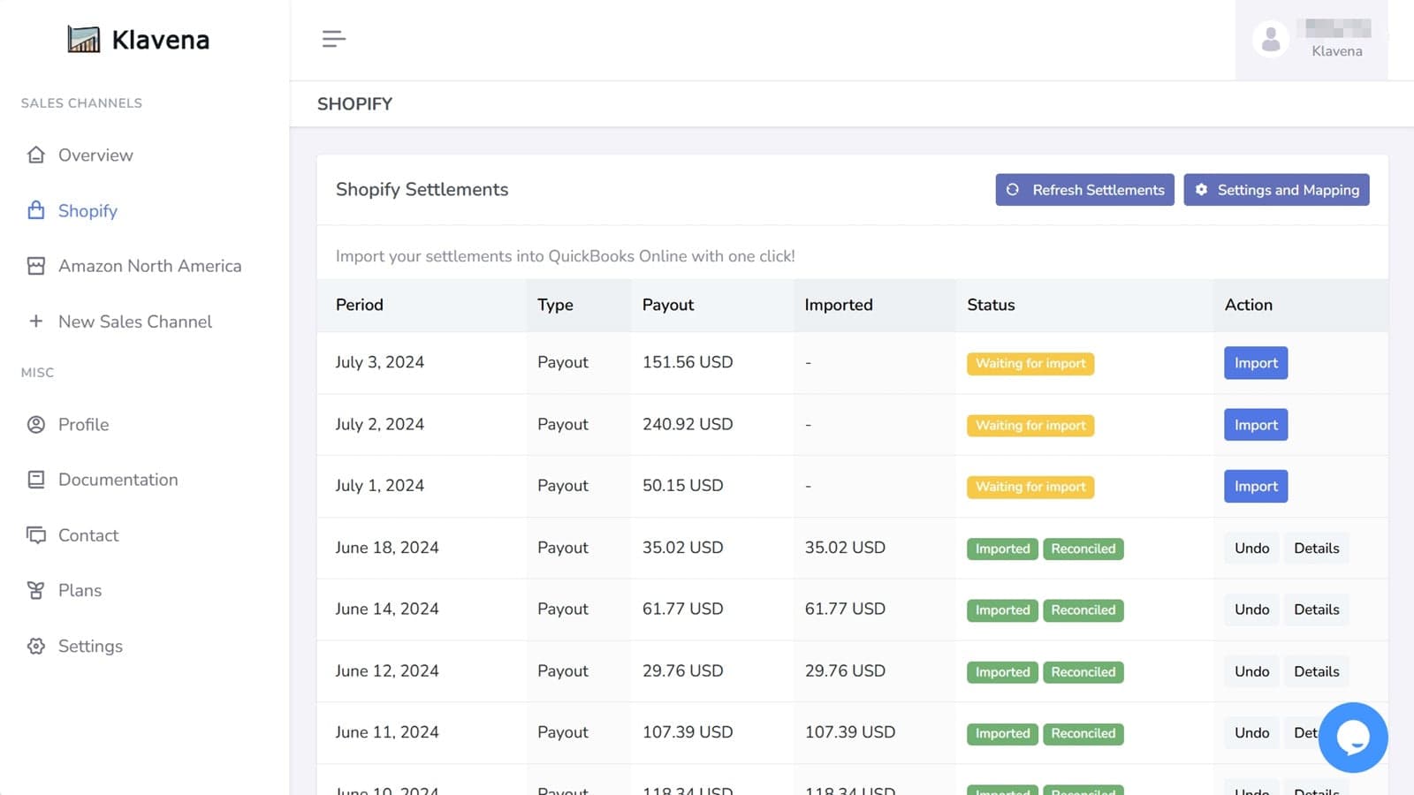
Task: Import the July 1, 2024 settlement
Action: (x=1255, y=487)
